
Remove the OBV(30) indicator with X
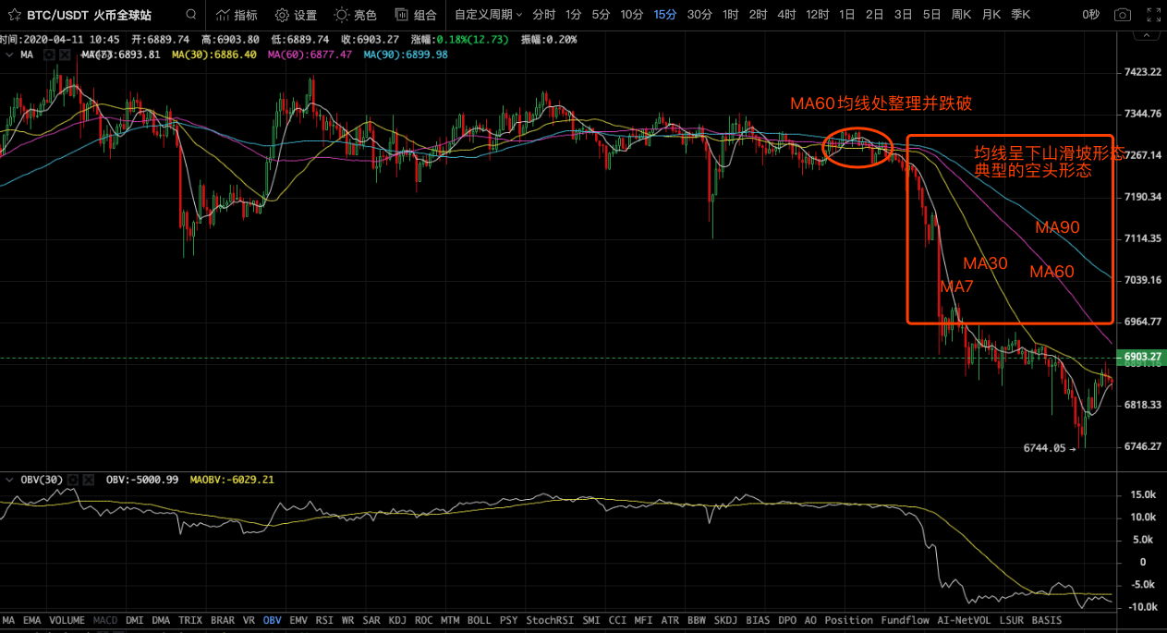click(x=89, y=480)
